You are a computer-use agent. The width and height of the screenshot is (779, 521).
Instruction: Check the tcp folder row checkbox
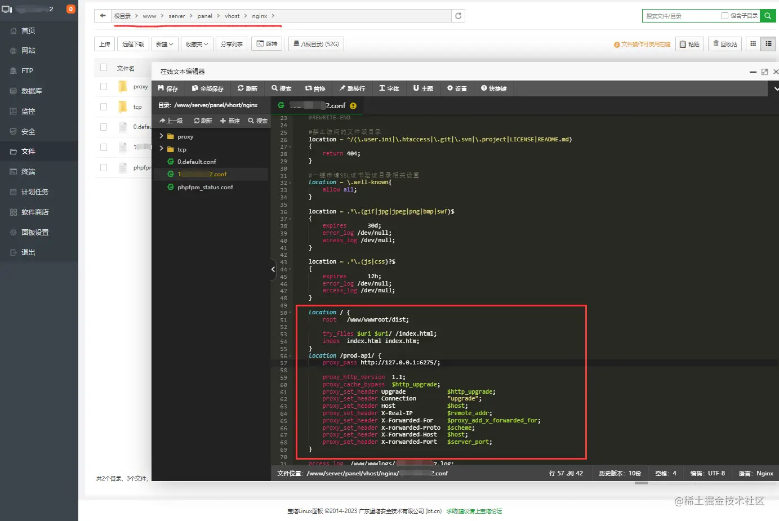(104, 106)
